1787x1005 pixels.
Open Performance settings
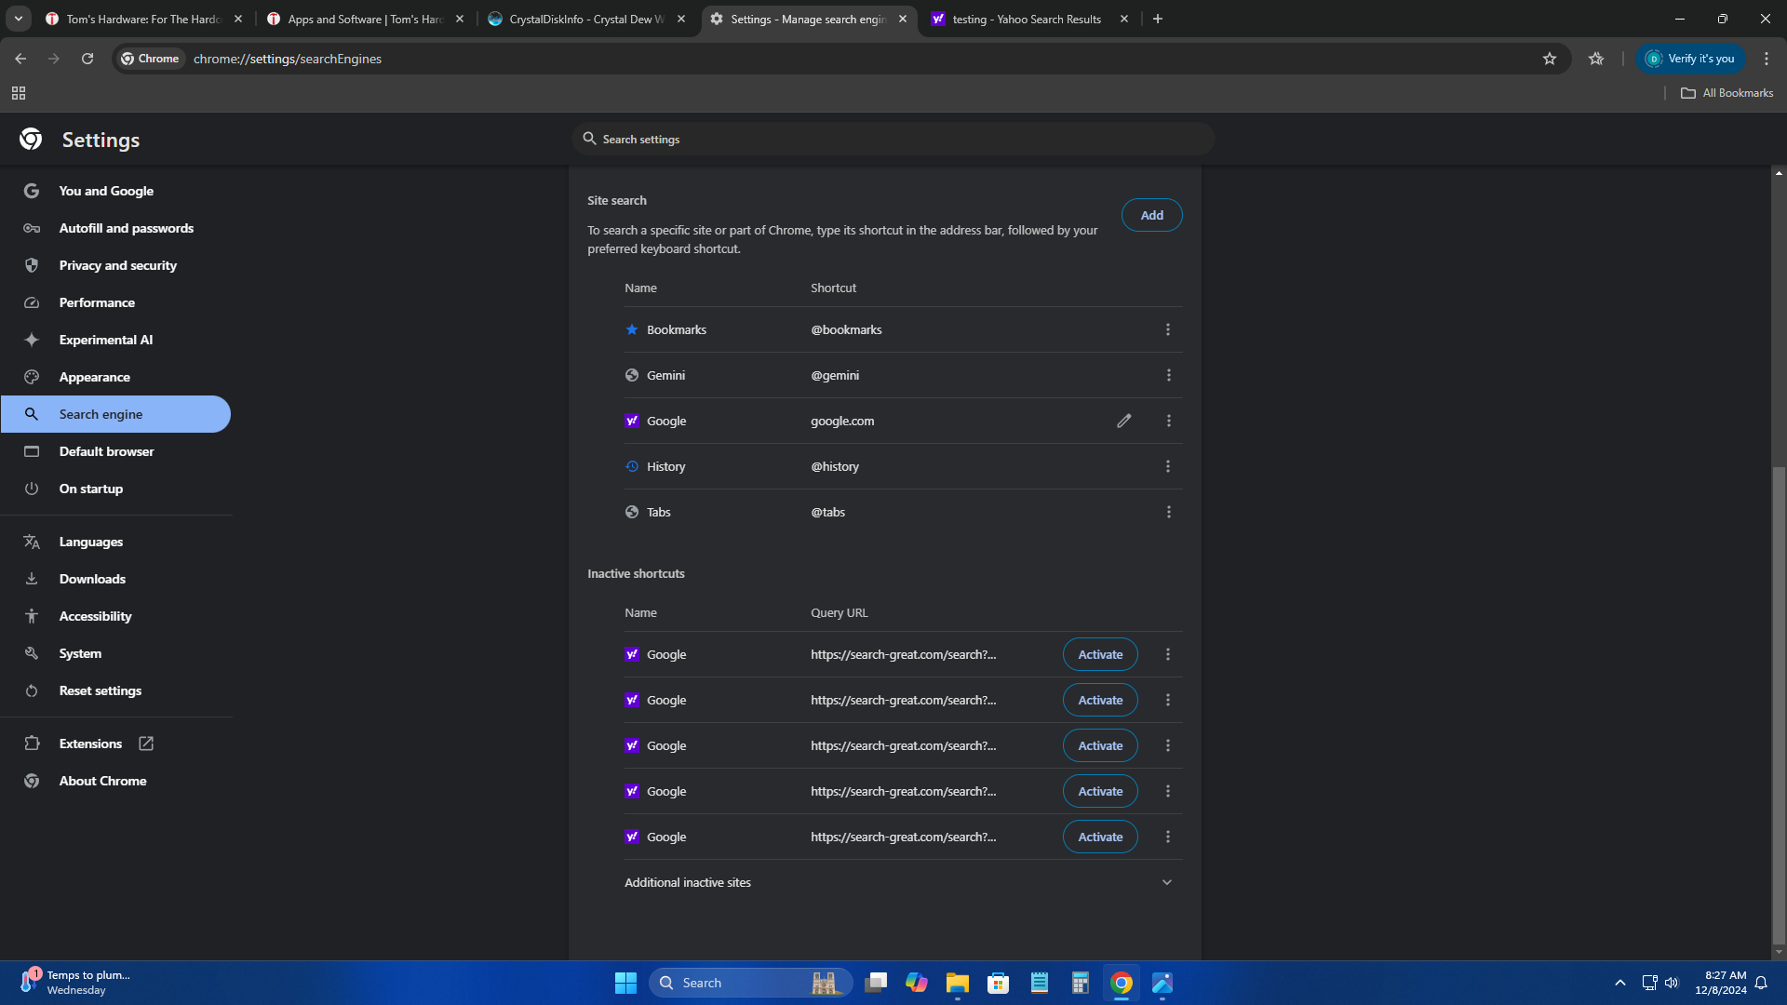[x=115, y=302]
